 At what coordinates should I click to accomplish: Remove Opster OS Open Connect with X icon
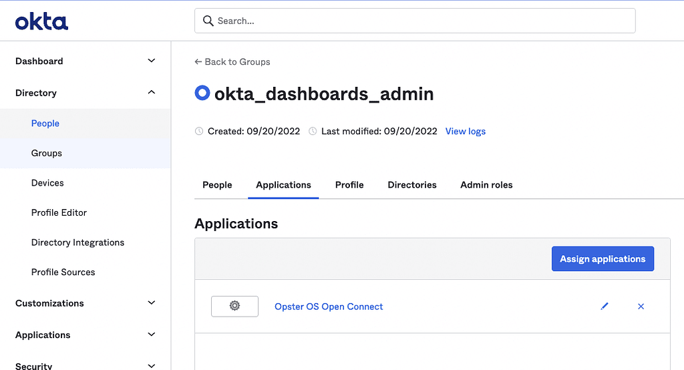[641, 307]
